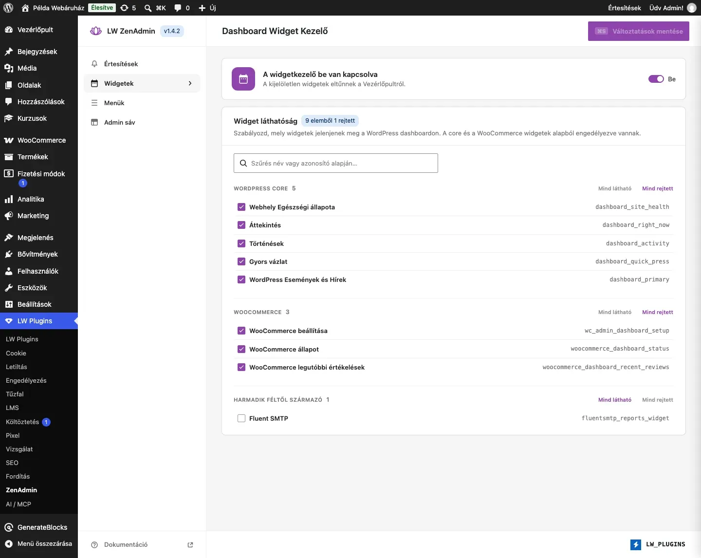The width and height of the screenshot is (701, 558).
Task: Enable the Fluent SMTP widget checkbox
Action: click(241, 418)
